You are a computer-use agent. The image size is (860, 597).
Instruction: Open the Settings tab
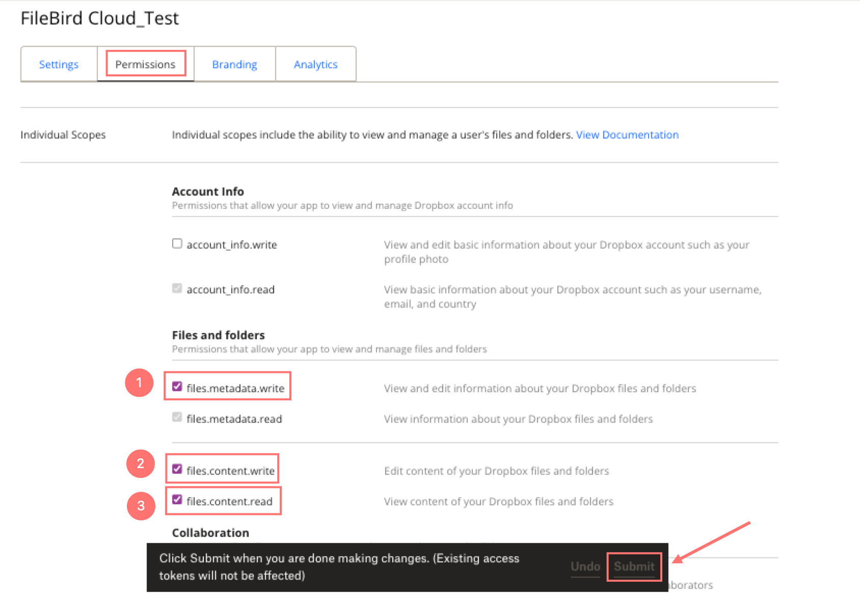pyautogui.click(x=59, y=65)
